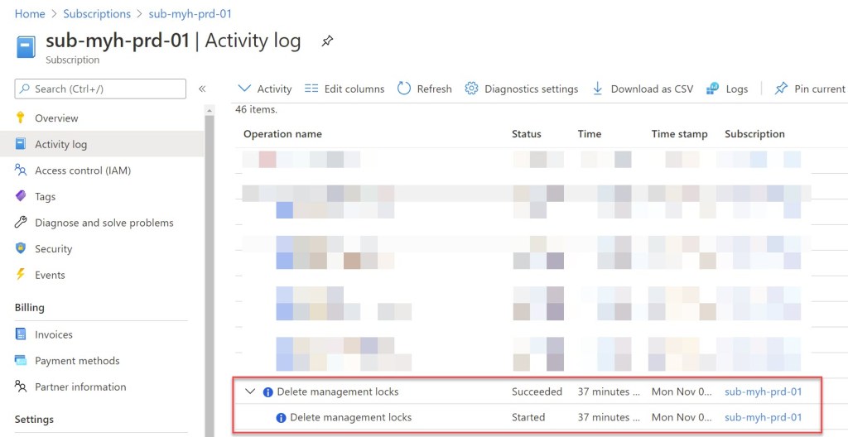
Task: Open Tags in the sidebar
Action: (45, 197)
